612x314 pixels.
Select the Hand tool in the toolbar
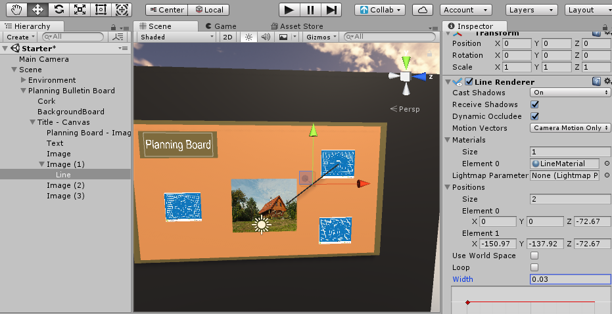click(x=14, y=9)
